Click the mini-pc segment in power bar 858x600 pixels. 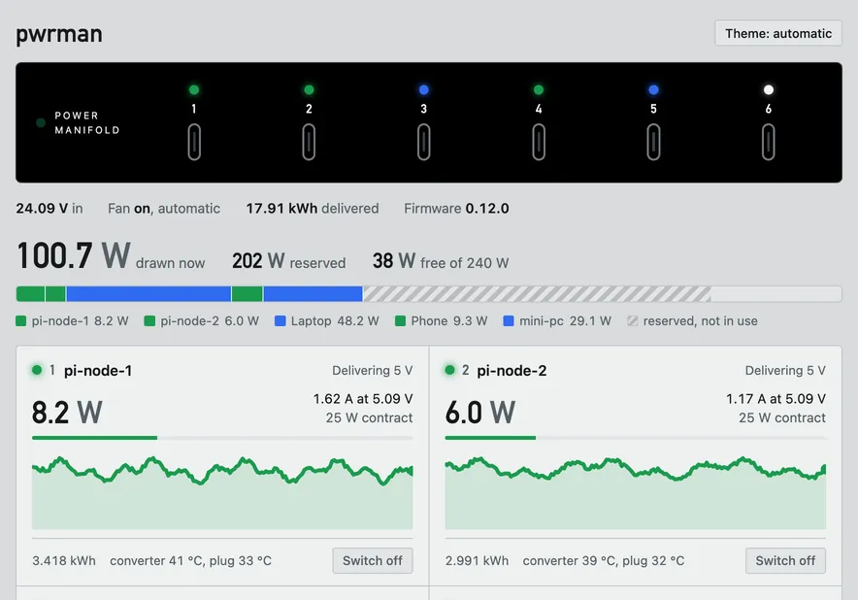pyautogui.click(x=313, y=294)
